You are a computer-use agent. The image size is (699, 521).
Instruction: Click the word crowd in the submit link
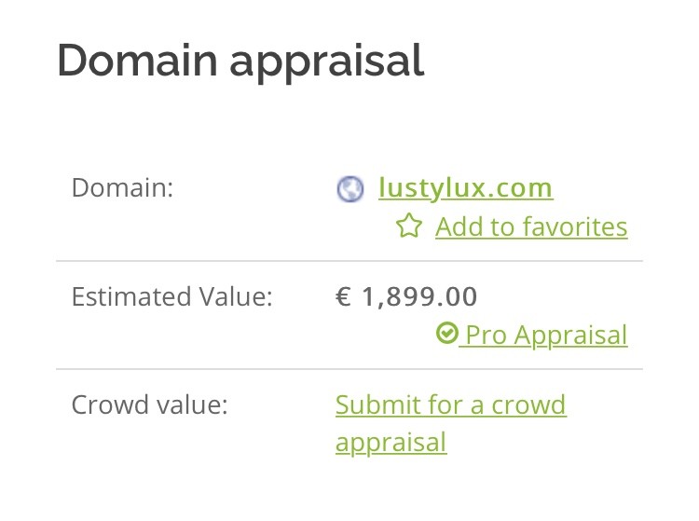click(528, 404)
